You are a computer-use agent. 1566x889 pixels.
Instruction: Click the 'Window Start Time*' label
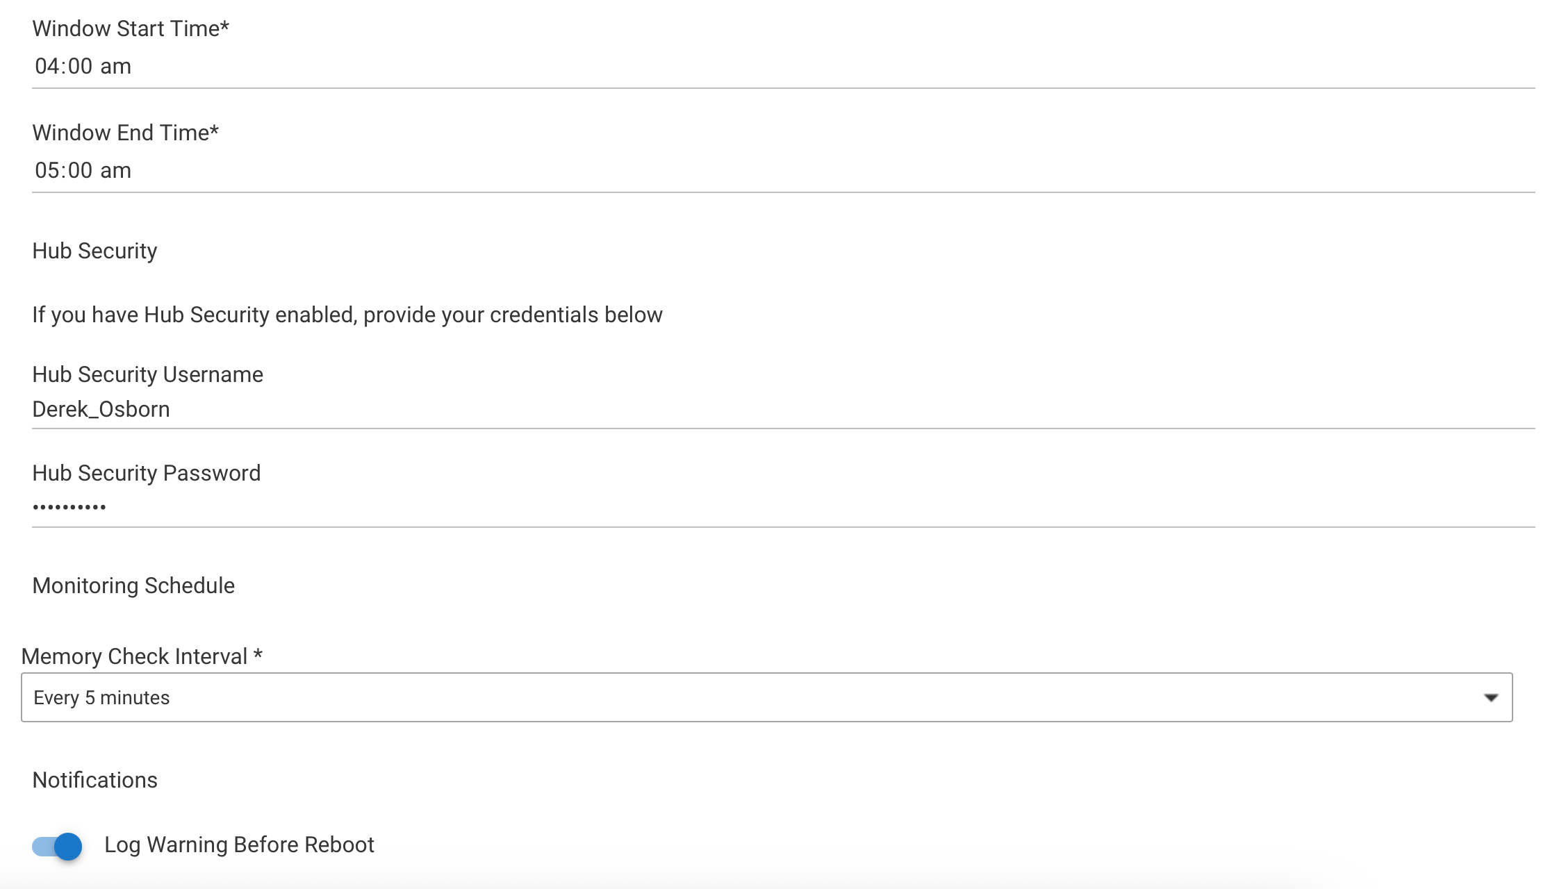click(131, 28)
